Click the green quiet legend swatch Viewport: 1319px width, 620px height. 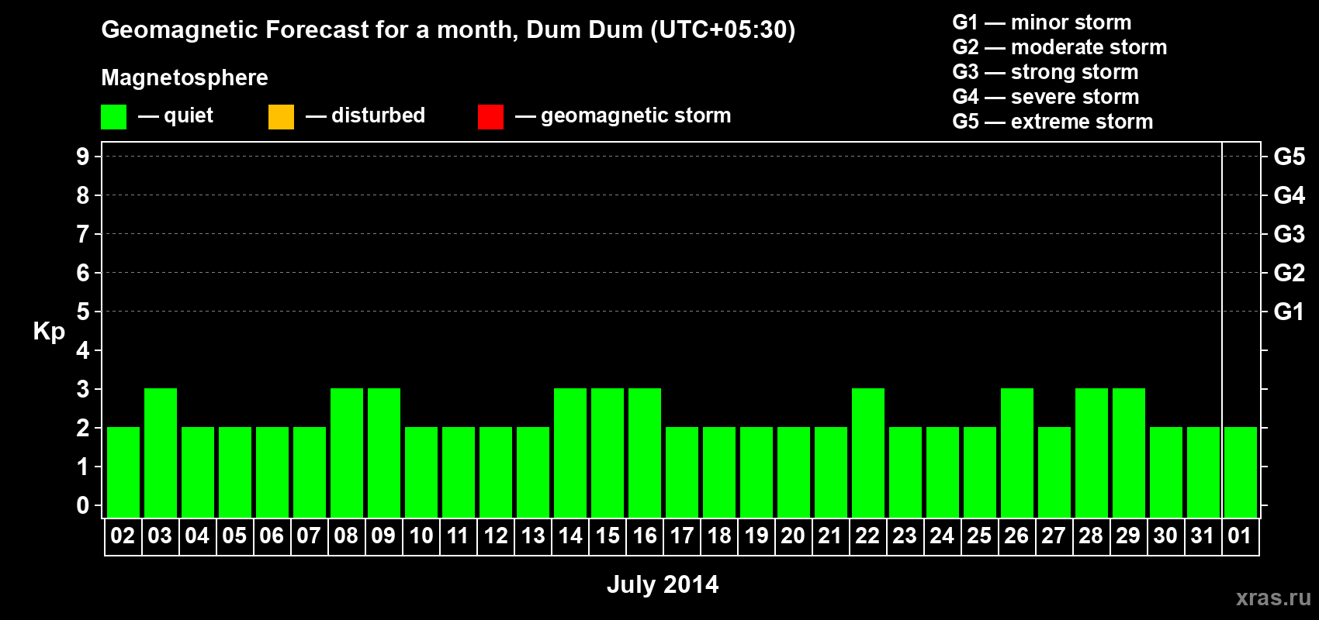(113, 117)
